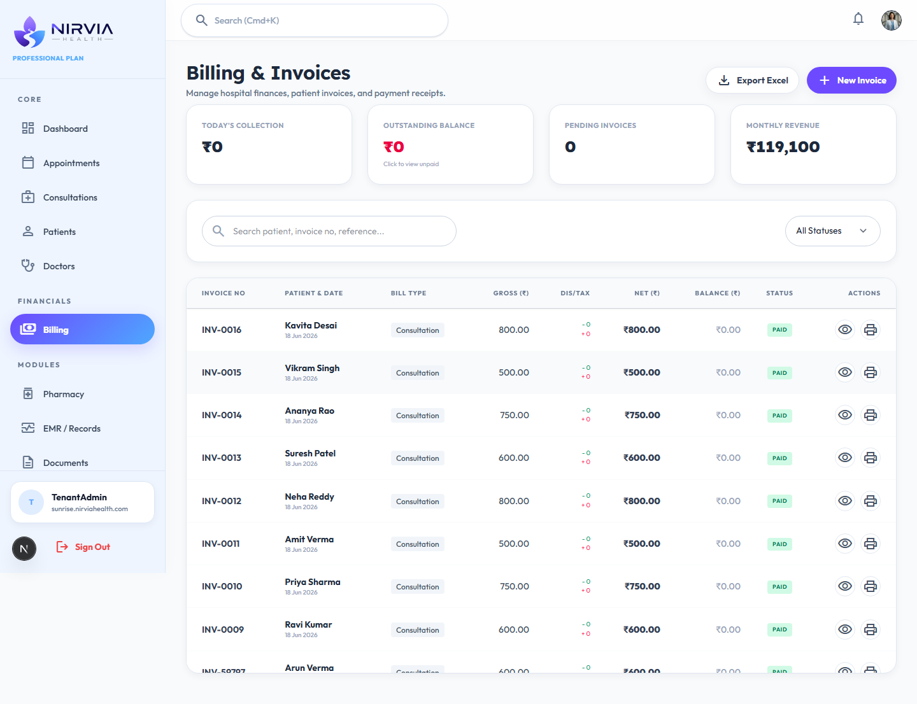Click the Nirvia Health logo
917x704 pixels.
pyautogui.click(x=64, y=32)
